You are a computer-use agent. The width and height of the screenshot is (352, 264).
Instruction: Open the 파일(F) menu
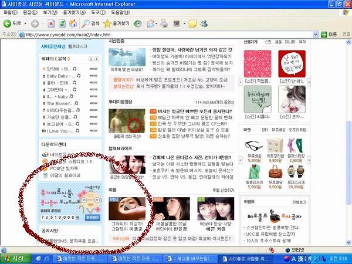[11, 12]
